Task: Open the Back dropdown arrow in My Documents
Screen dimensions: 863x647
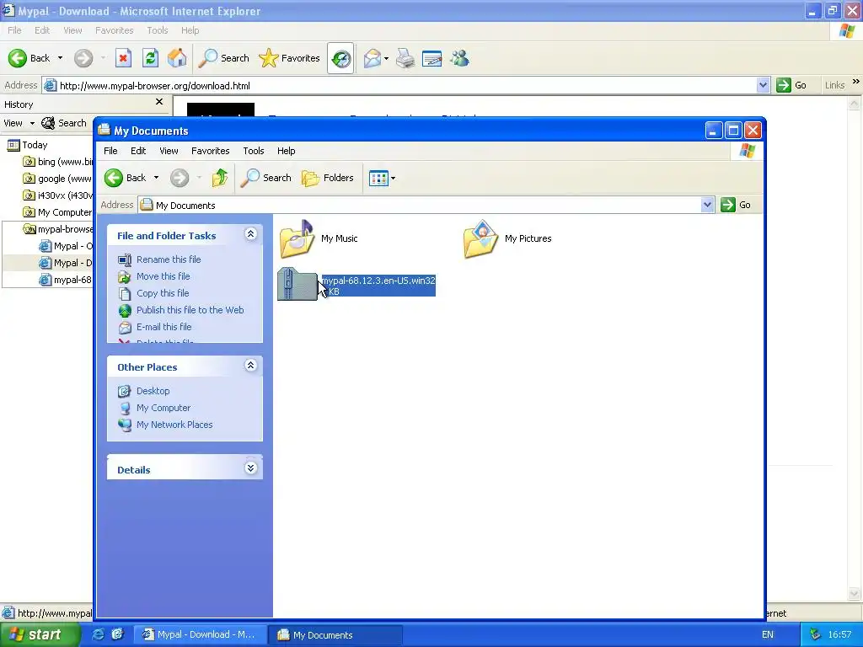Action: coord(156,178)
